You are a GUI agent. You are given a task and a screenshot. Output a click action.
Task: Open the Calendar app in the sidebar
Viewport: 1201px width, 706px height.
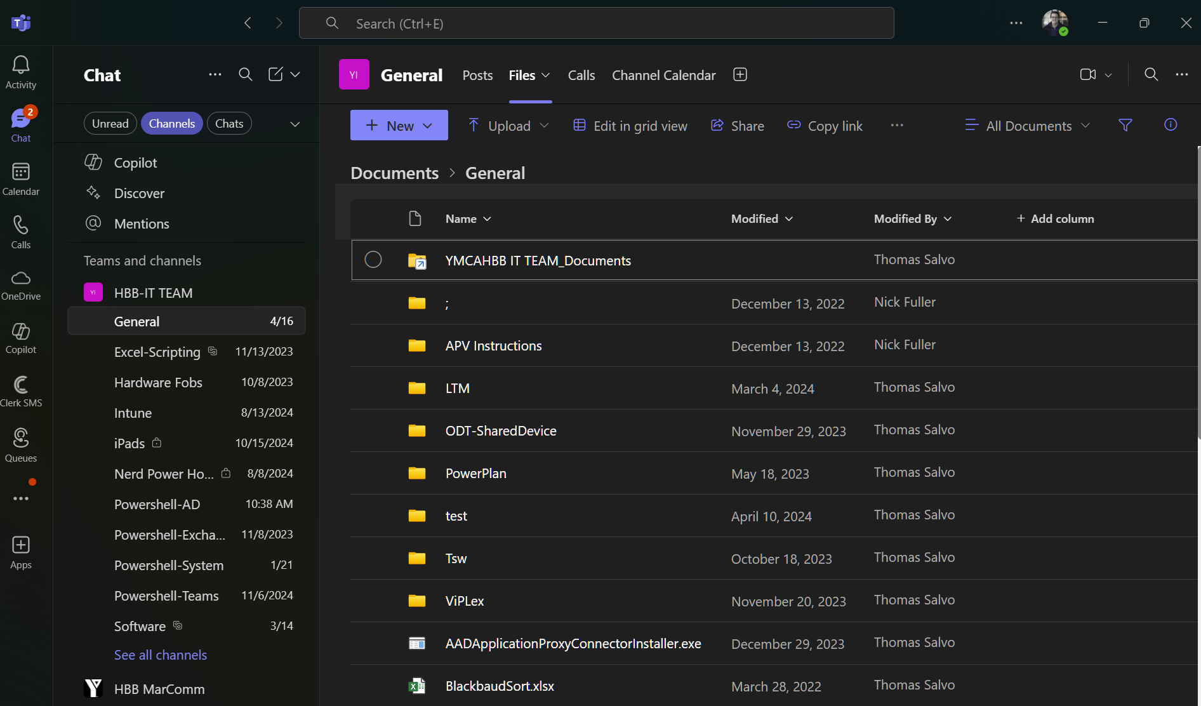pyautogui.click(x=21, y=178)
